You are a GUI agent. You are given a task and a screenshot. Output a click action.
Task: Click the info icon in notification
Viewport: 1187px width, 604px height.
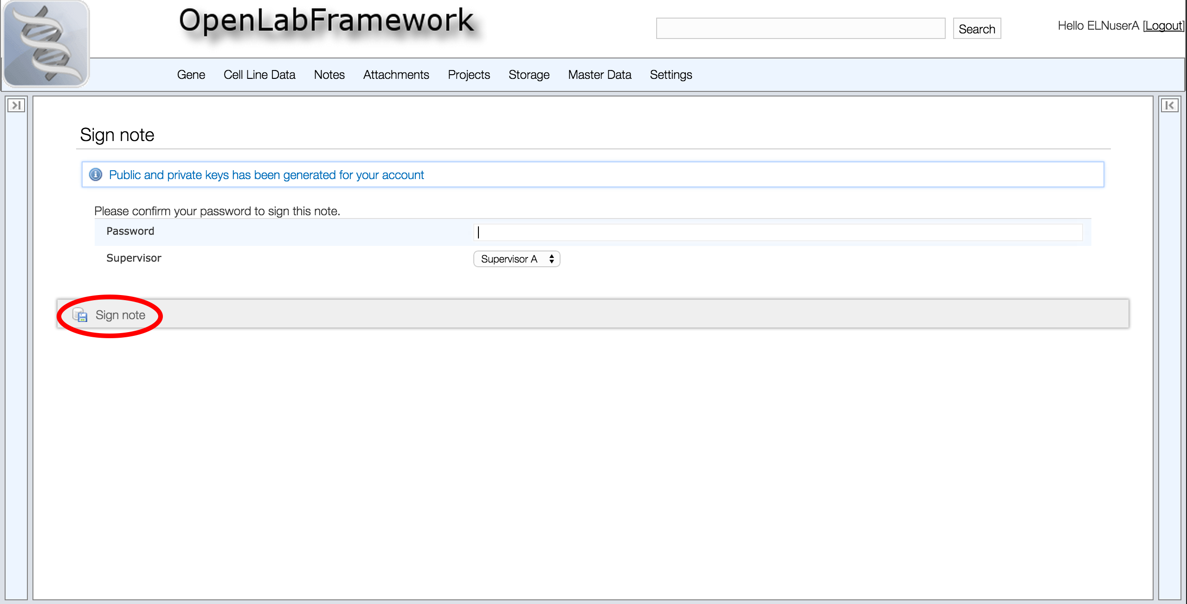pos(96,175)
